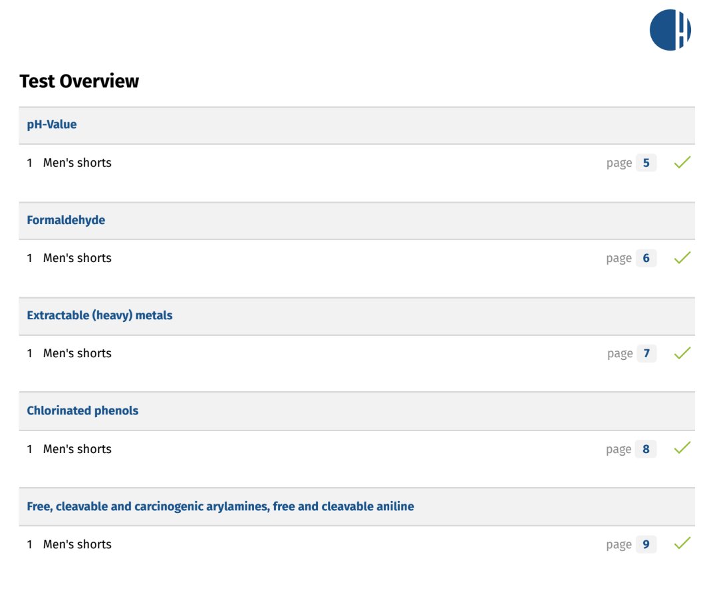Select the Formaldehyde section heading
This screenshot has height=608, width=717.
(x=66, y=220)
